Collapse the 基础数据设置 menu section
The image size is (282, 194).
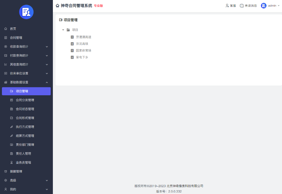click(47, 82)
